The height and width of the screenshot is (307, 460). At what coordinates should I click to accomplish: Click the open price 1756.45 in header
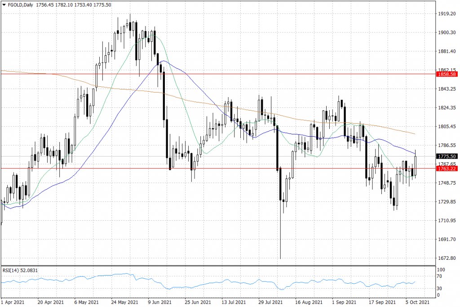[x=45, y=4]
